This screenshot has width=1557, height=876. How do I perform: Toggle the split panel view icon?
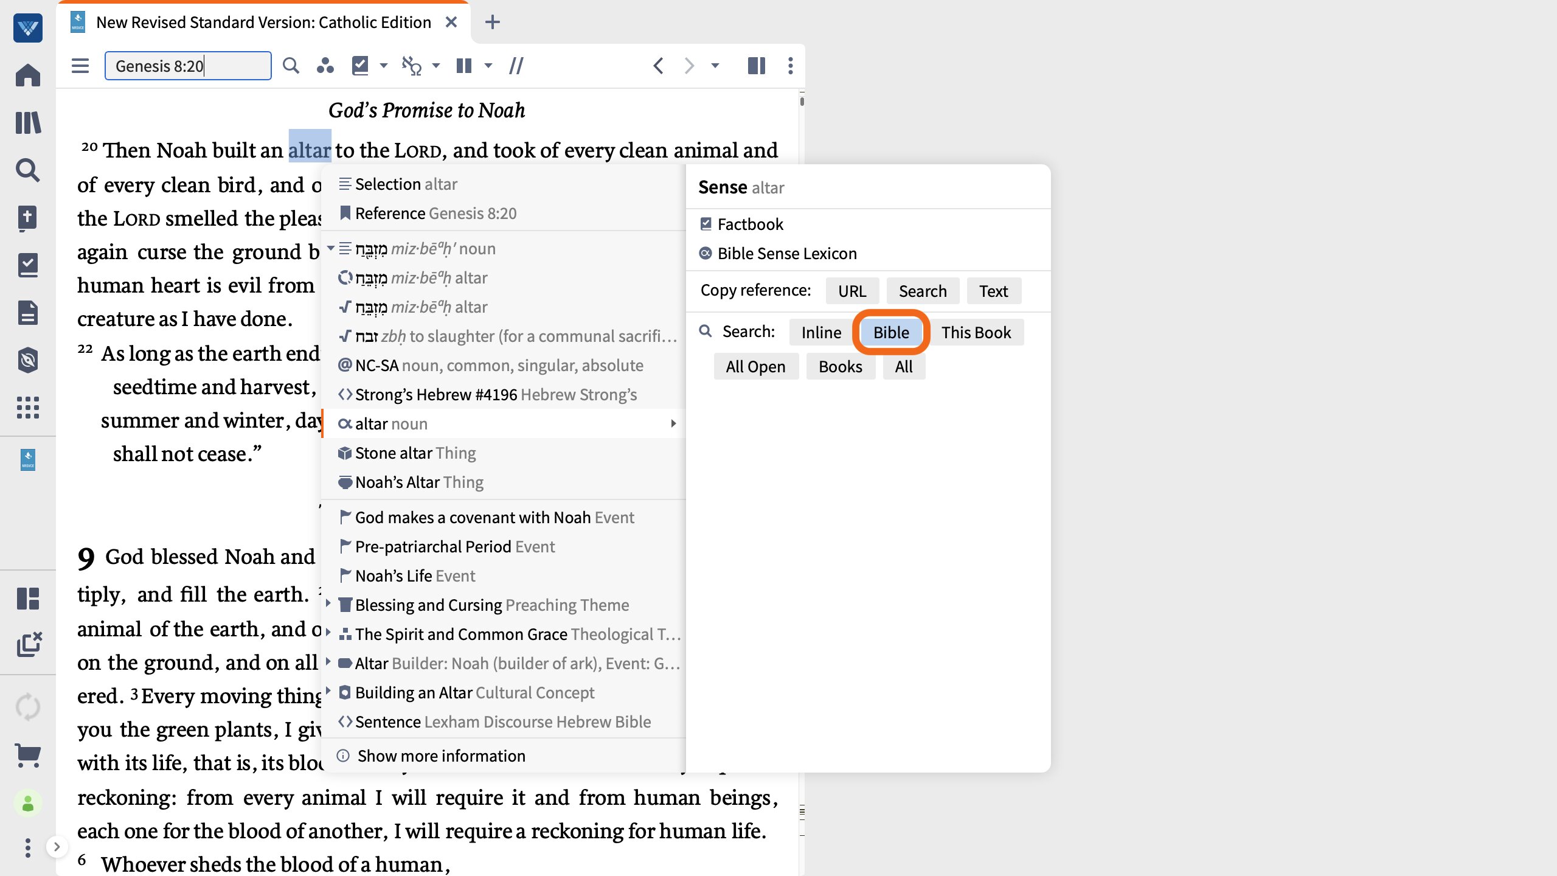click(757, 66)
